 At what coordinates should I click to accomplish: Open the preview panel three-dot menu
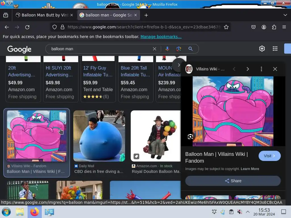point(261,69)
